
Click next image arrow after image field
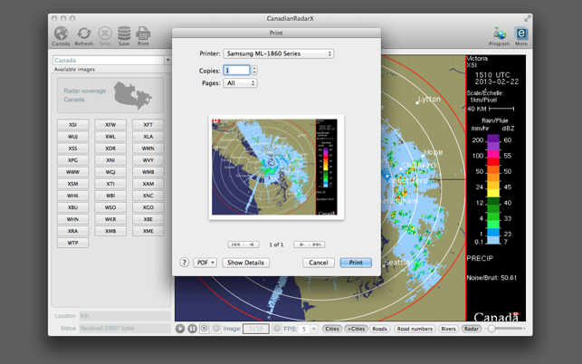(x=276, y=329)
